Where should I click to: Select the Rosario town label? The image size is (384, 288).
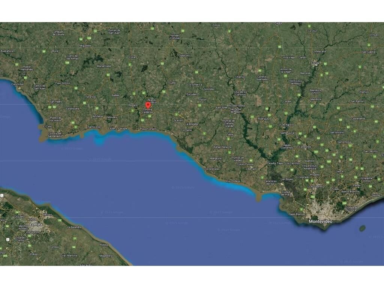tap(133, 105)
